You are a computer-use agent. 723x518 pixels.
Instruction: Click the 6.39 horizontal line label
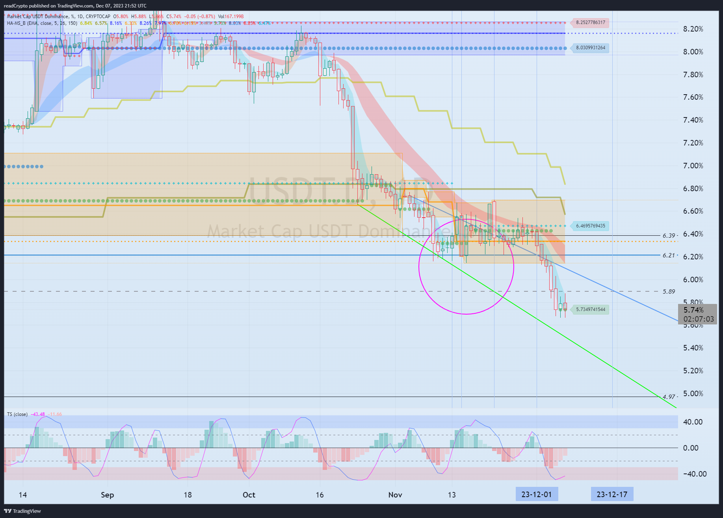click(669, 236)
